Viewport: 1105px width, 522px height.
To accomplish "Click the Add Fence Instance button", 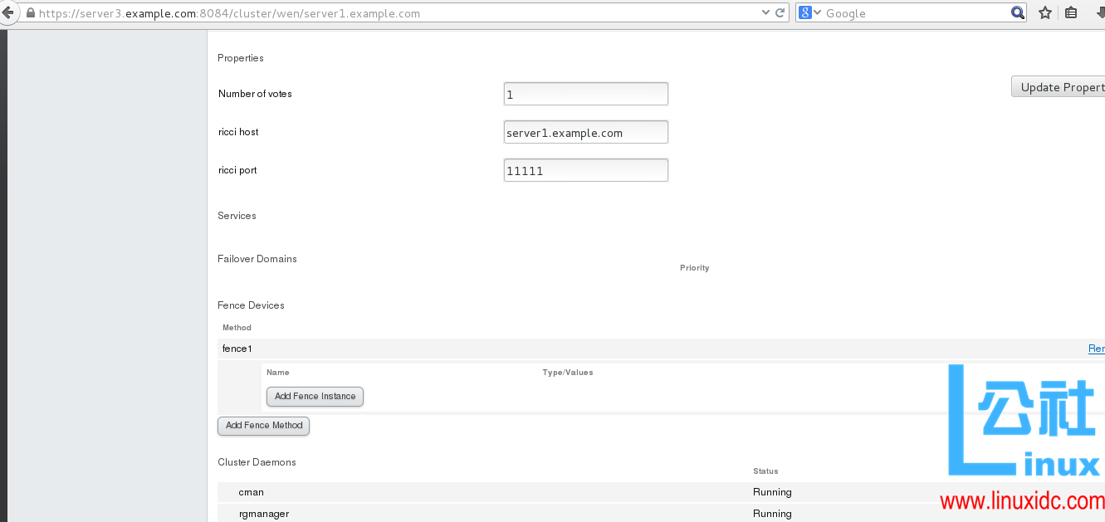I will [315, 397].
